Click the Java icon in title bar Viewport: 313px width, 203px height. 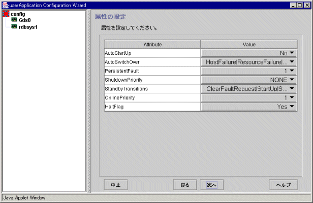pos(5,4)
